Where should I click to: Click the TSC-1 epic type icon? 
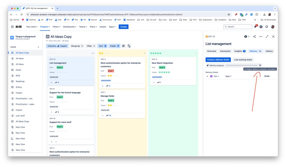[211, 76]
